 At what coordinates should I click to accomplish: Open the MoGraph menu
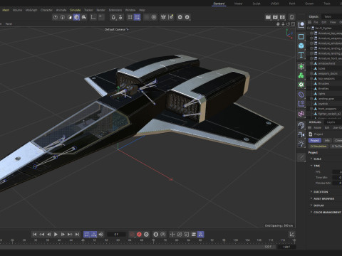point(31,10)
